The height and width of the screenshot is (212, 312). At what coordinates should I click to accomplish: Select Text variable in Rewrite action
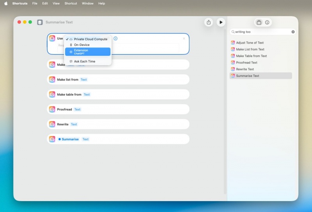(x=74, y=124)
